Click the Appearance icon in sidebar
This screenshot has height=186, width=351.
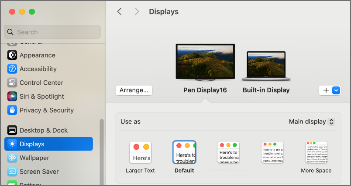click(x=12, y=55)
